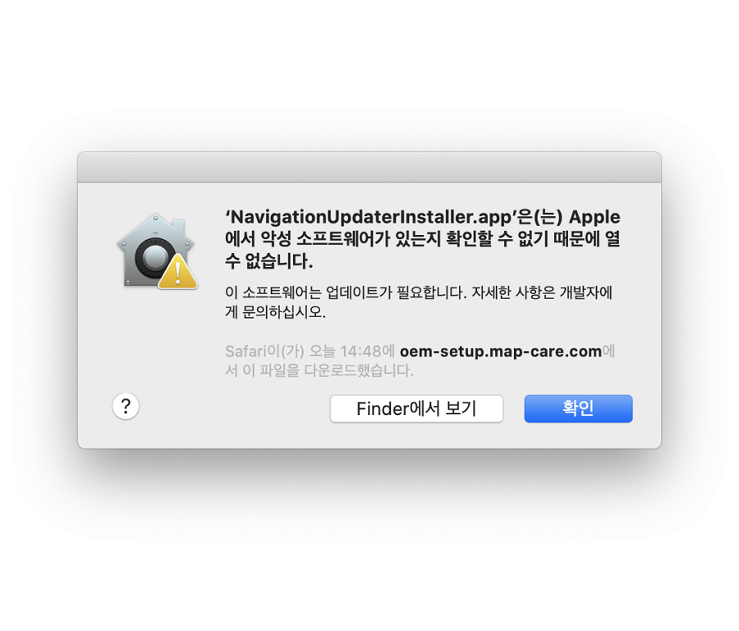Click the yellow warning triangle badge
Image resolution: width=739 pixels, height=631 pixels.
tap(177, 272)
